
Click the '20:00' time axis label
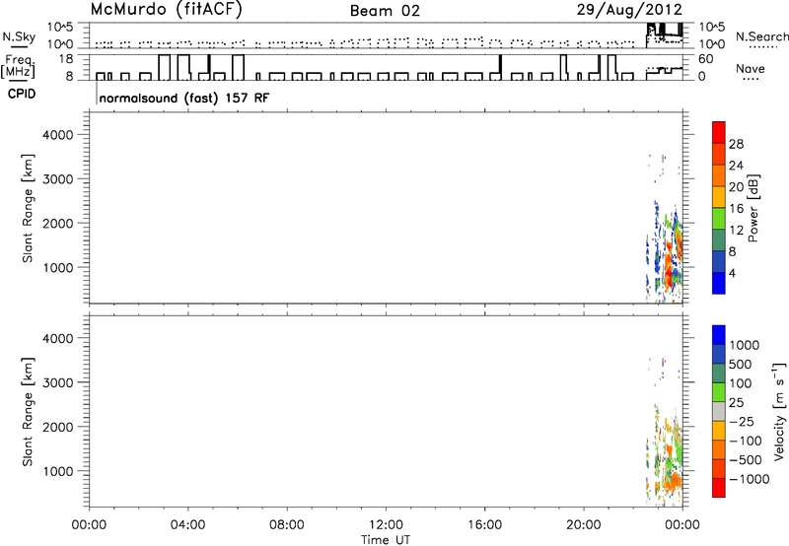(x=583, y=525)
